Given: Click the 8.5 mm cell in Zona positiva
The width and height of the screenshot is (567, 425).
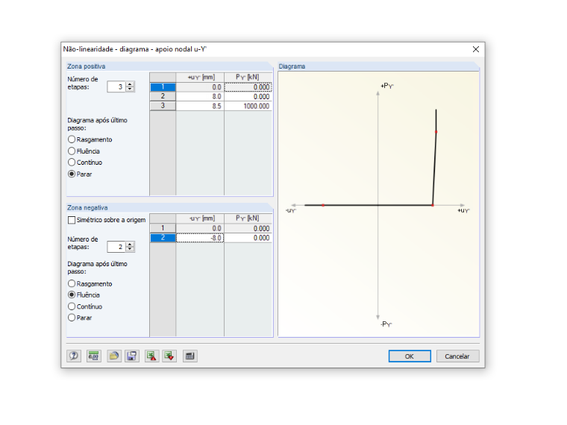Looking at the screenshot, I should (200, 106).
